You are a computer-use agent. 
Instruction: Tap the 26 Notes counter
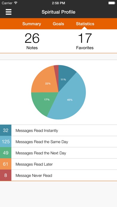32,41
